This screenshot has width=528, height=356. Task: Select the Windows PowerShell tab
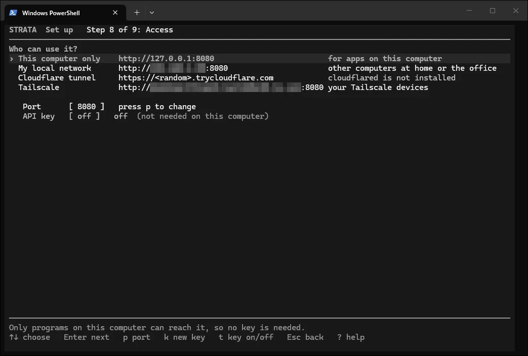[x=65, y=13]
